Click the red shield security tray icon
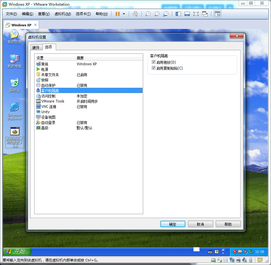 click(234, 252)
